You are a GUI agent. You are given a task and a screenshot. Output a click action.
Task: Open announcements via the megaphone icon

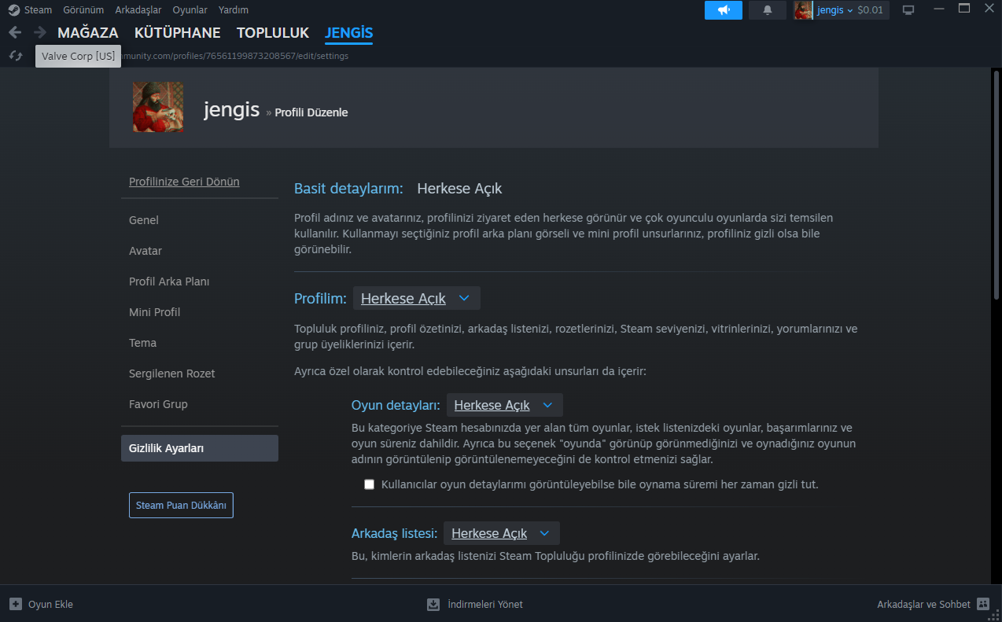[x=724, y=10]
